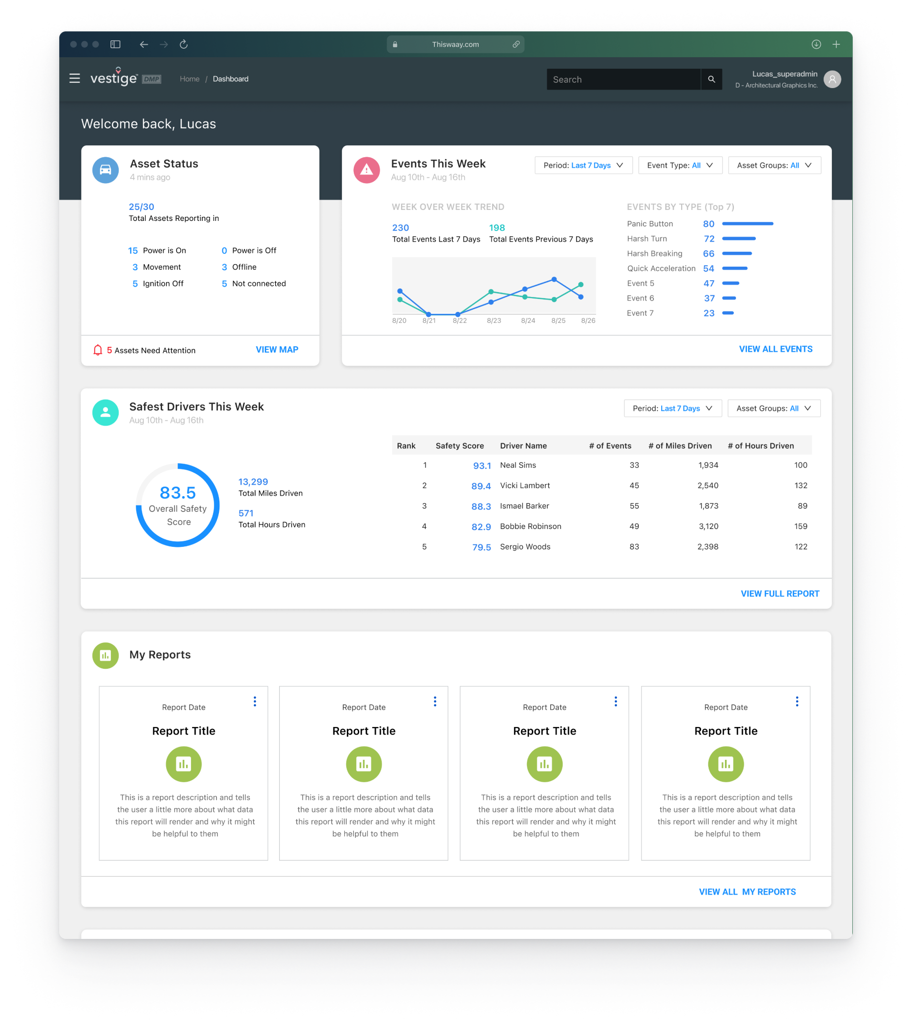The width and height of the screenshot is (912, 1026).
Task: Click the Panic Button events bar
Action: (x=747, y=223)
